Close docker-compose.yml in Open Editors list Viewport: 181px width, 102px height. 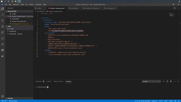tap(8, 16)
